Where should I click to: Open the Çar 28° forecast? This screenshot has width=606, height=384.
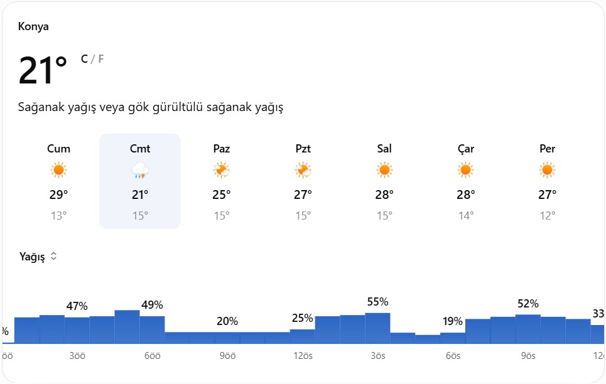coord(466,181)
